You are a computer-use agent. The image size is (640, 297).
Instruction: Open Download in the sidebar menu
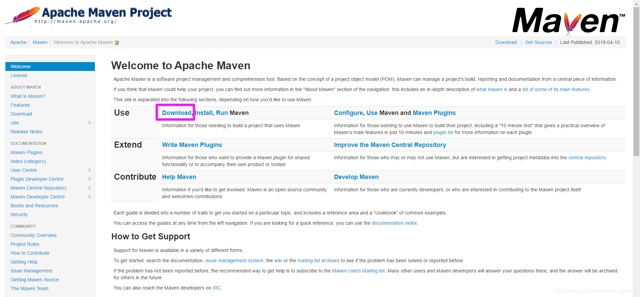(x=21, y=114)
